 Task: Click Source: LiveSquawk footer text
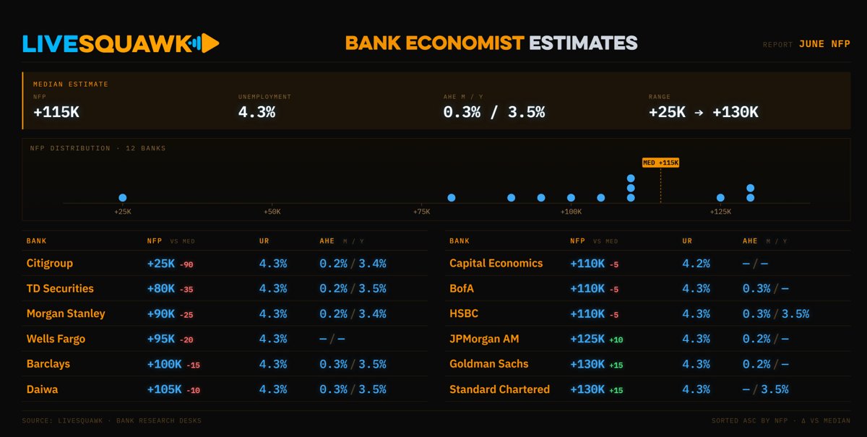[x=112, y=420]
